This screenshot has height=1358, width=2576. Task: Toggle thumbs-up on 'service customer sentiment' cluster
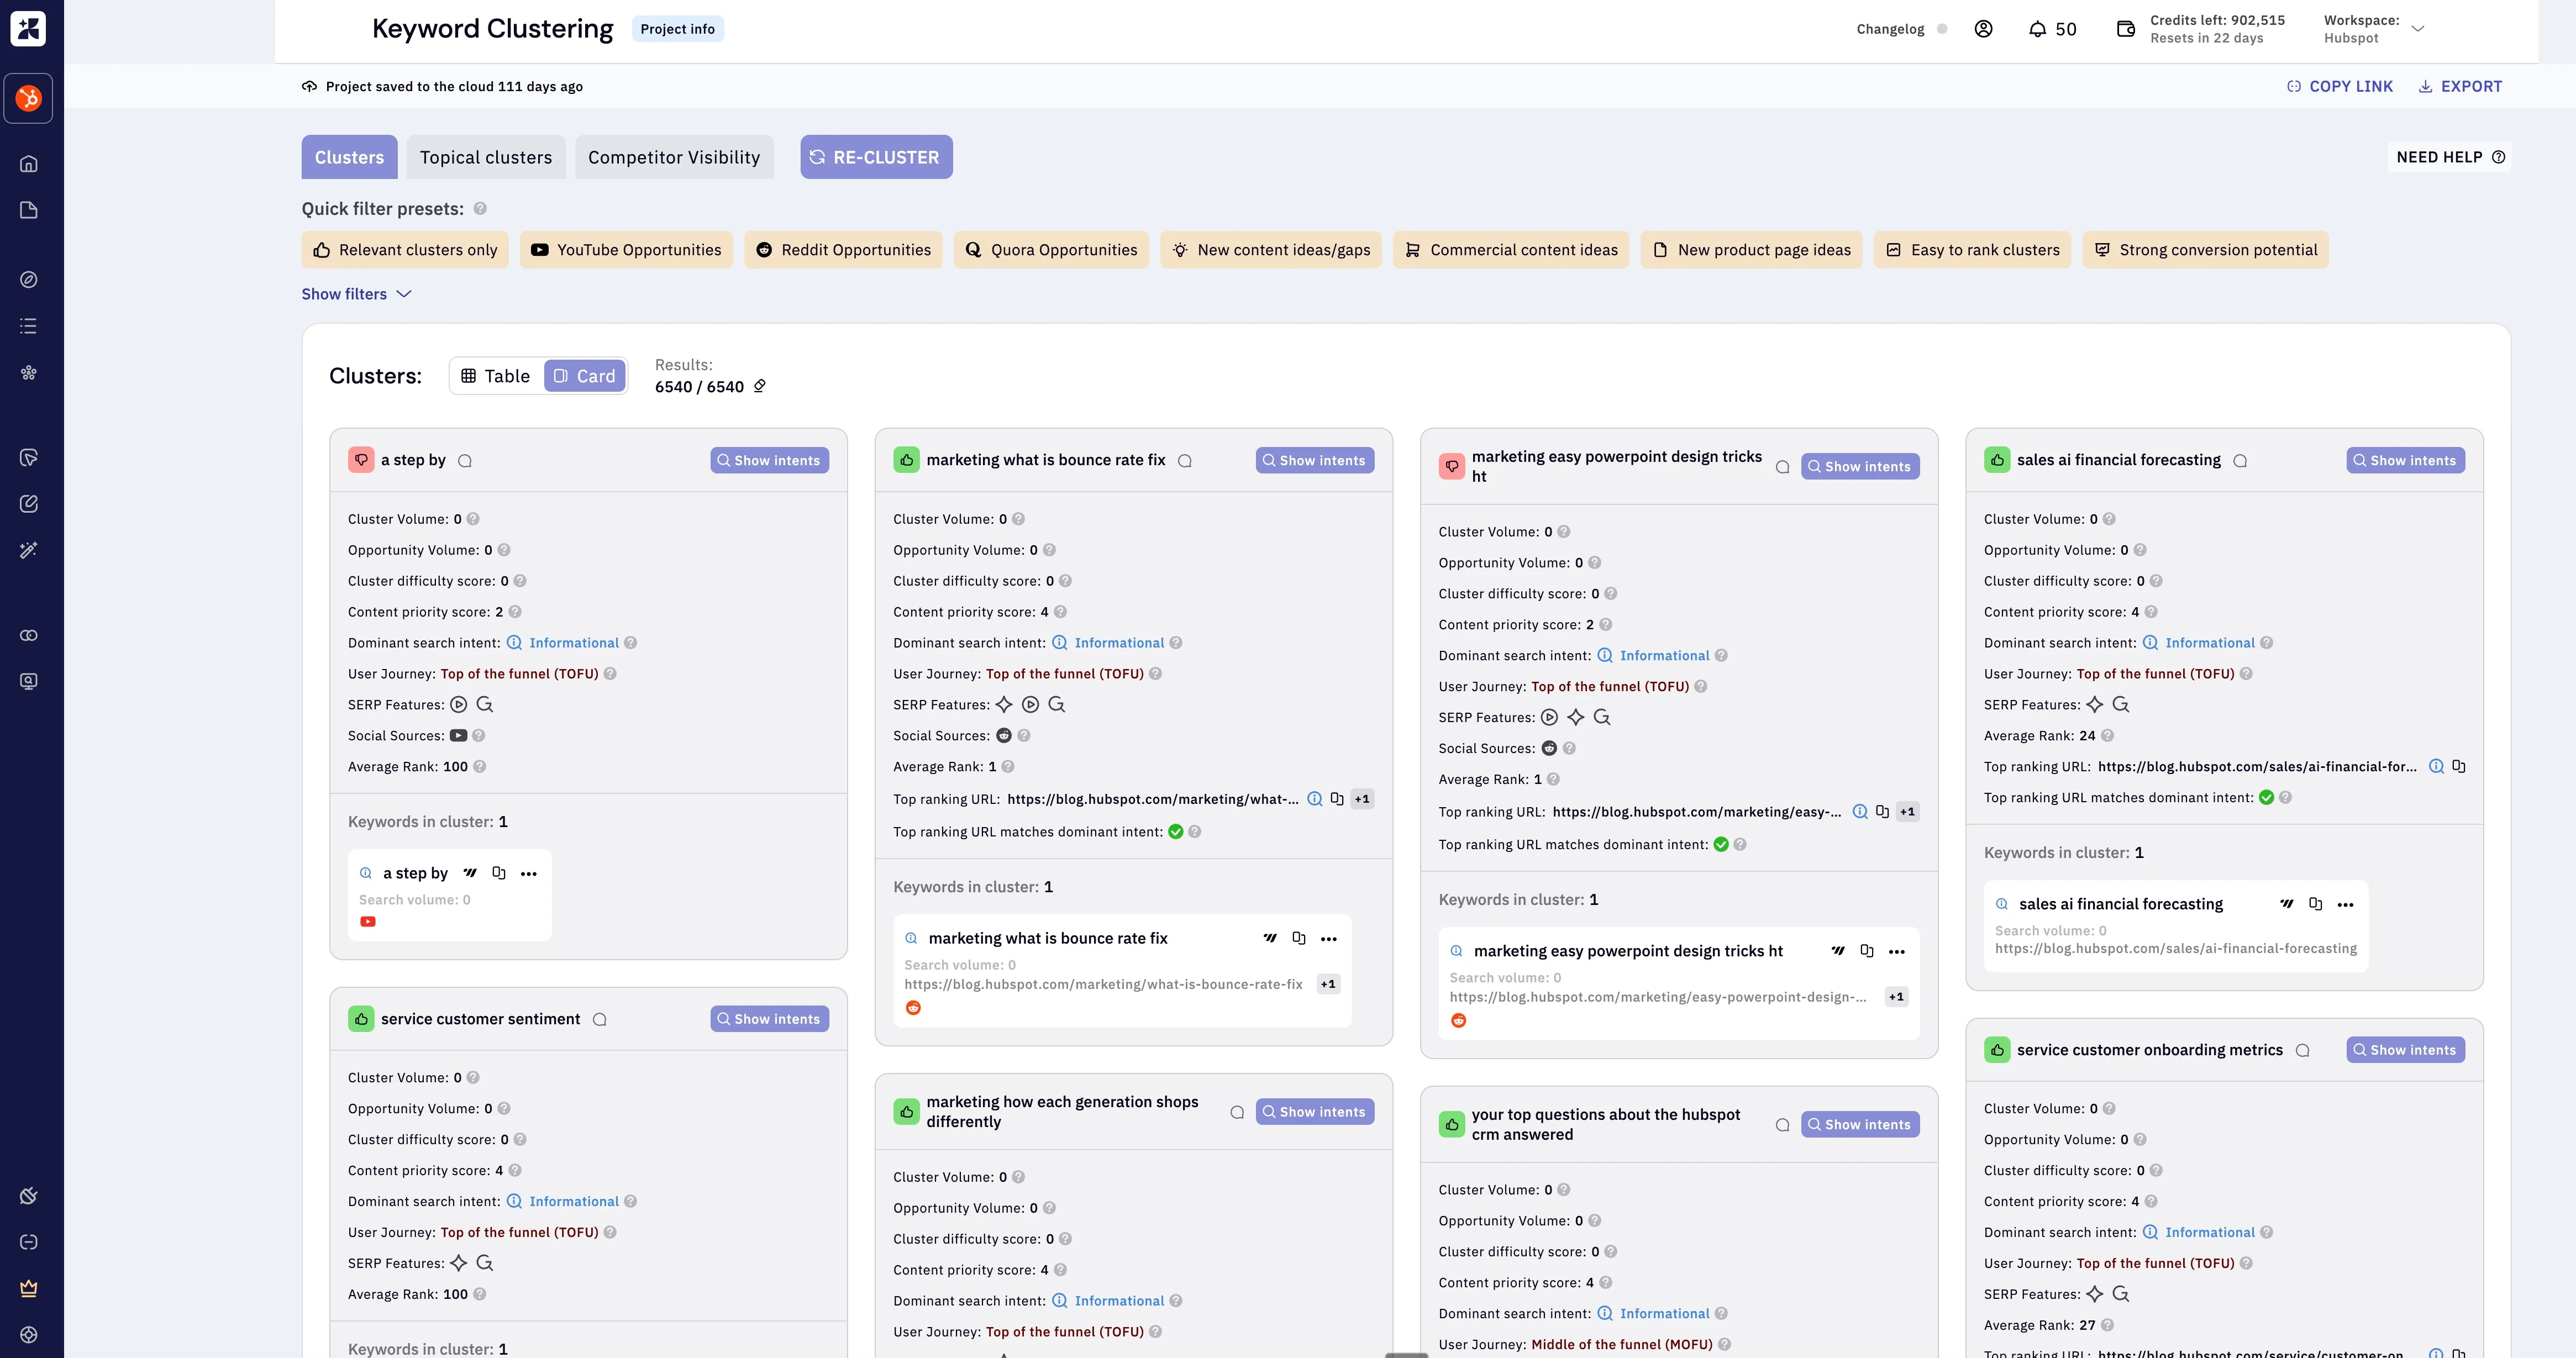tap(361, 1019)
